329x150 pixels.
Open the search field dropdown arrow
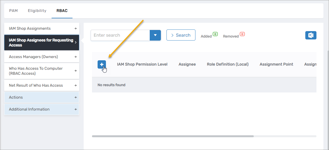tap(155, 35)
